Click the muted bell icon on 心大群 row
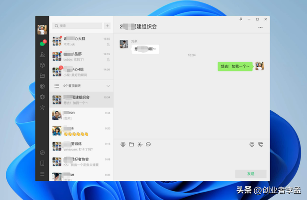Viewport: 307px width, 200px height. 108,45
